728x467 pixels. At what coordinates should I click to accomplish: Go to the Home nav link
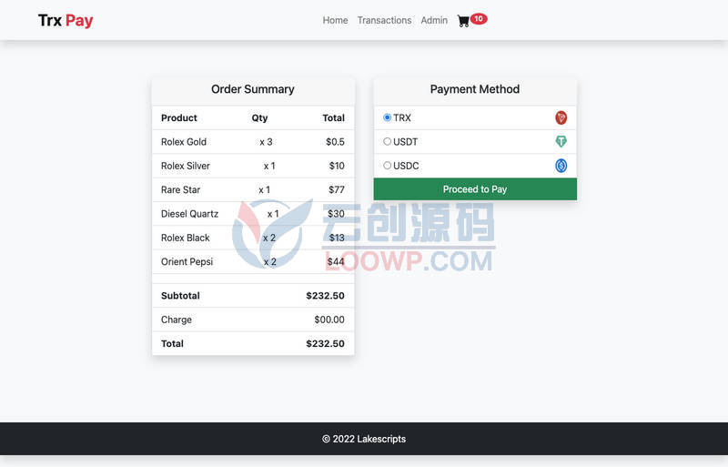coord(335,20)
